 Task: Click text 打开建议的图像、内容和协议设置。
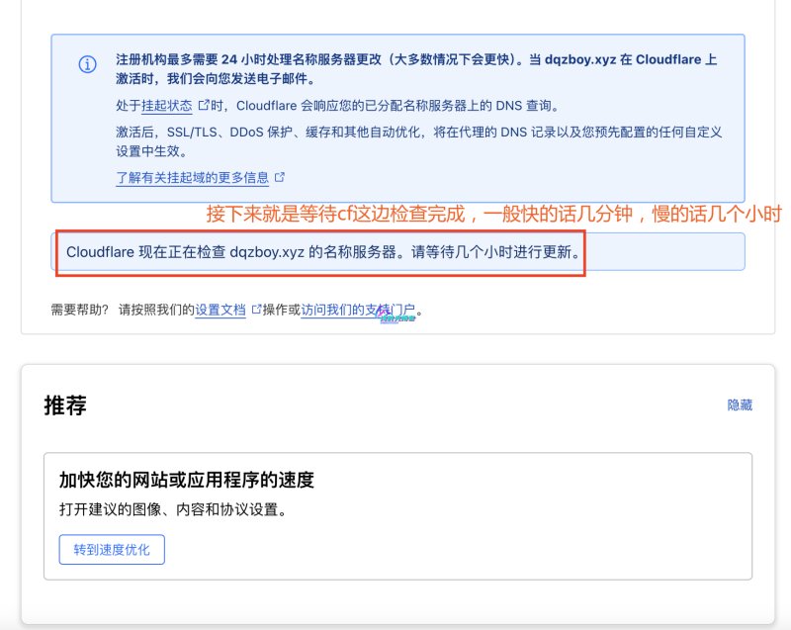pyautogui.click(x=174, y=509)
